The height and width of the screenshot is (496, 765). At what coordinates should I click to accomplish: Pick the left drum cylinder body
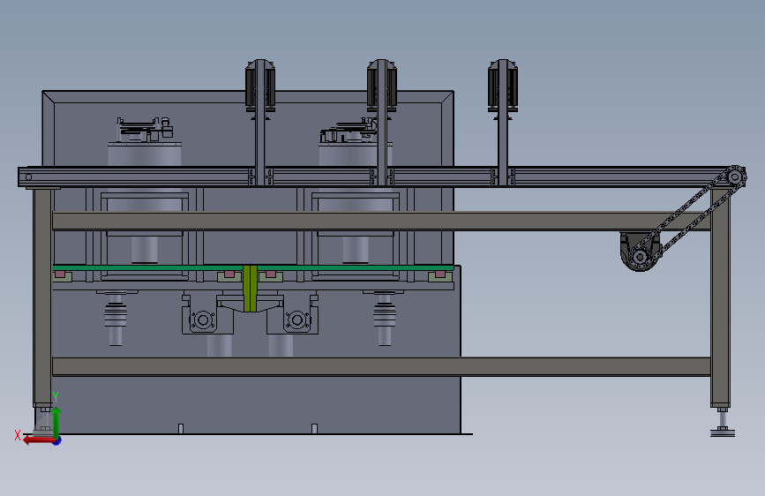point(145,154)
